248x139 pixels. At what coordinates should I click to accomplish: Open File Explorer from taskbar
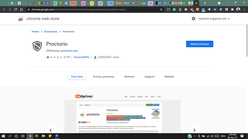pyautogui.click(x=43, y=136)
